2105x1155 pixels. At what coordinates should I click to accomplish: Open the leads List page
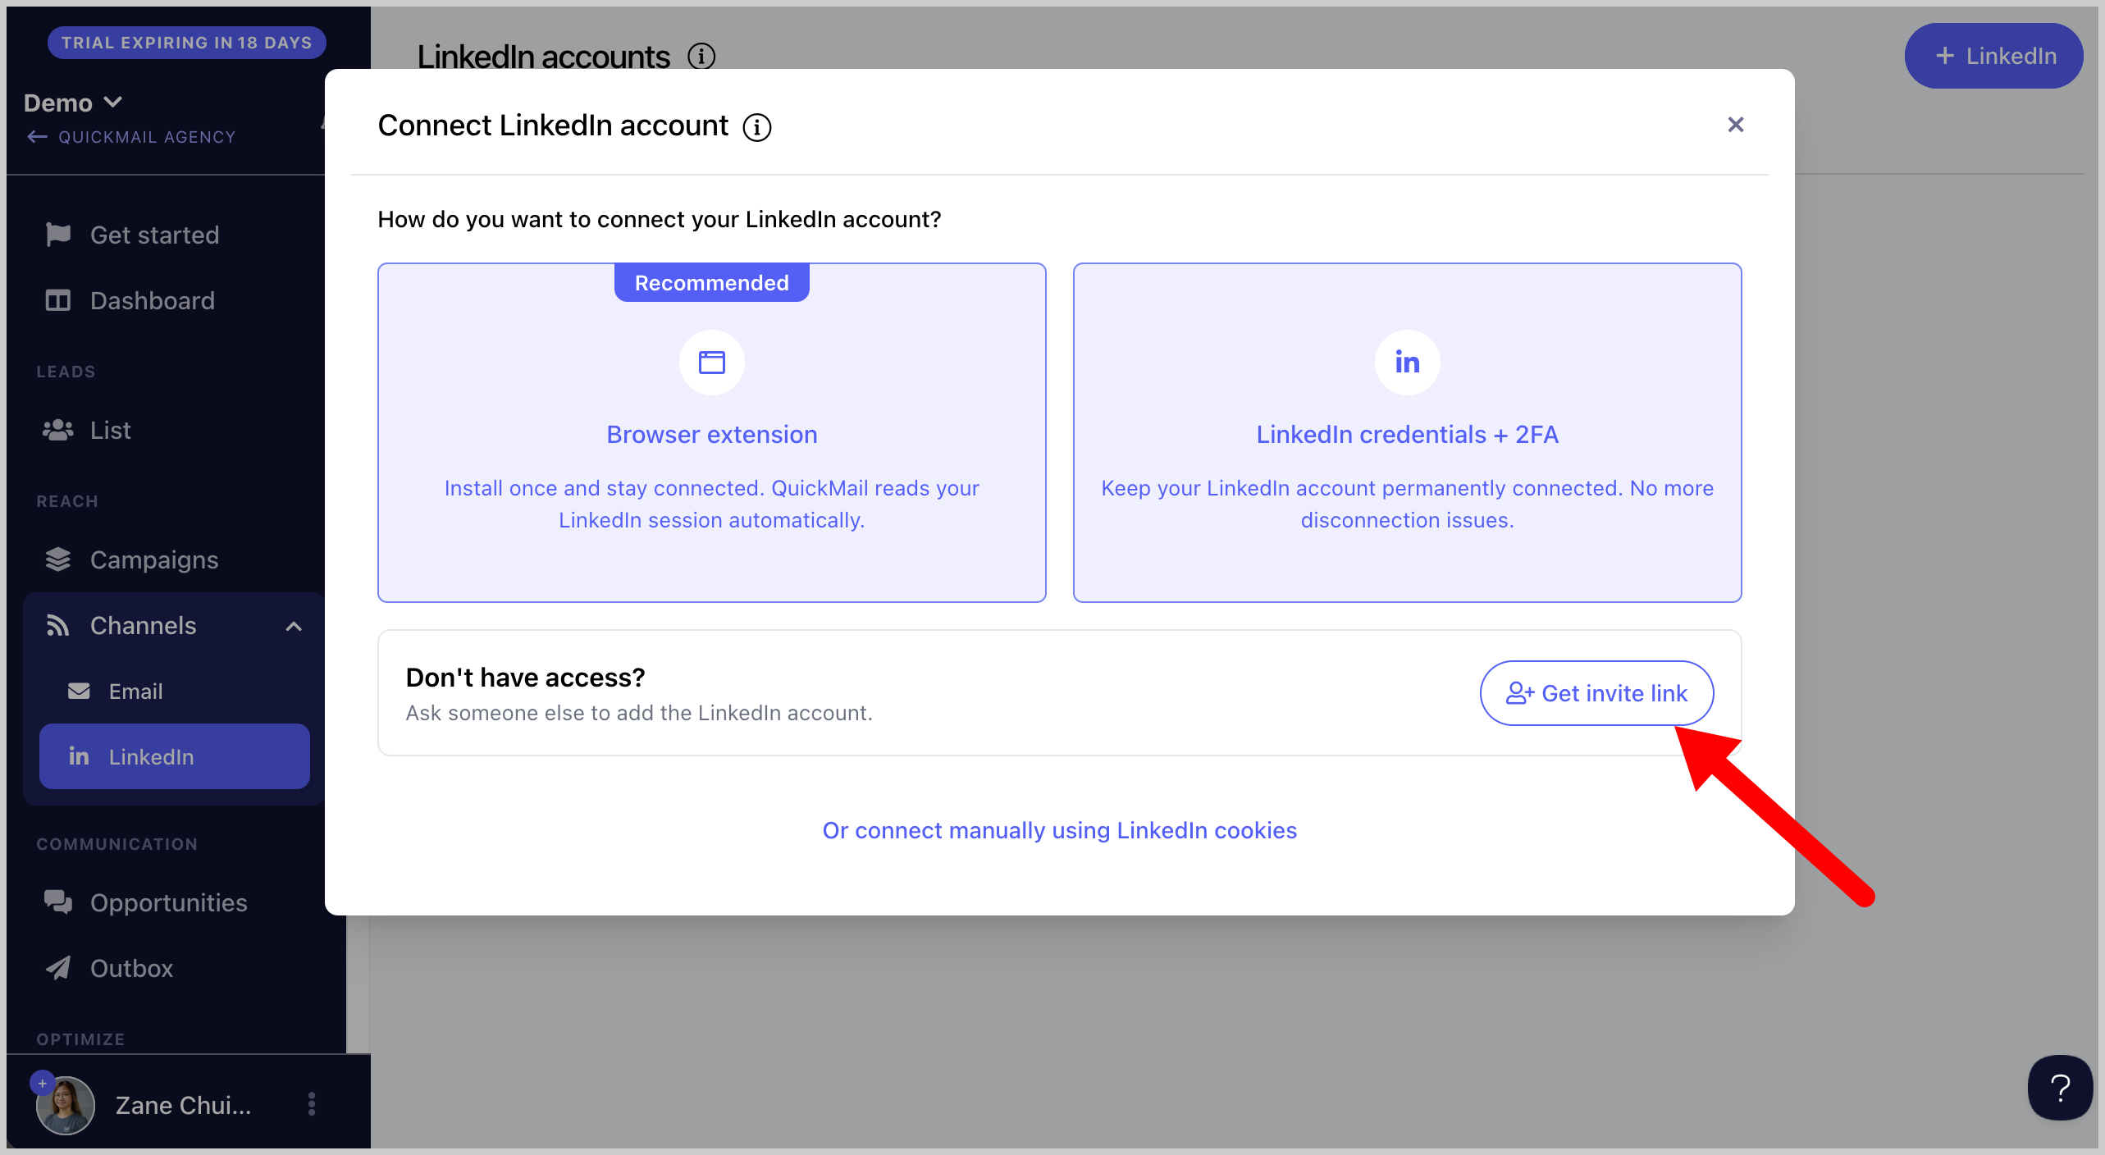coord(110,431)
